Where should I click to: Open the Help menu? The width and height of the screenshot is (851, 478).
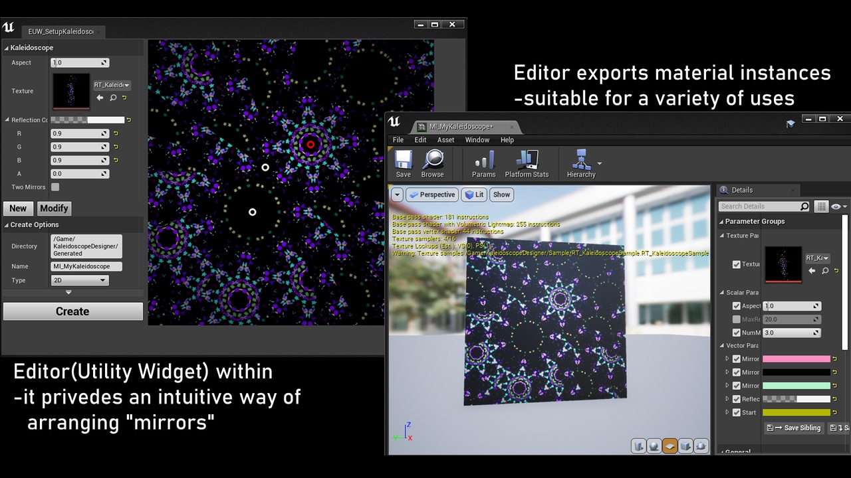point(507,140)
